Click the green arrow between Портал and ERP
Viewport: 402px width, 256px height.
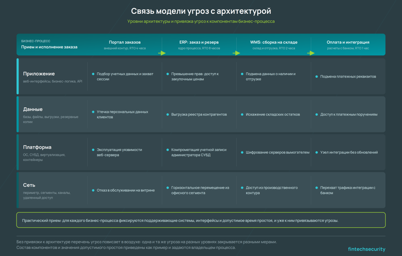coord(162,53)
